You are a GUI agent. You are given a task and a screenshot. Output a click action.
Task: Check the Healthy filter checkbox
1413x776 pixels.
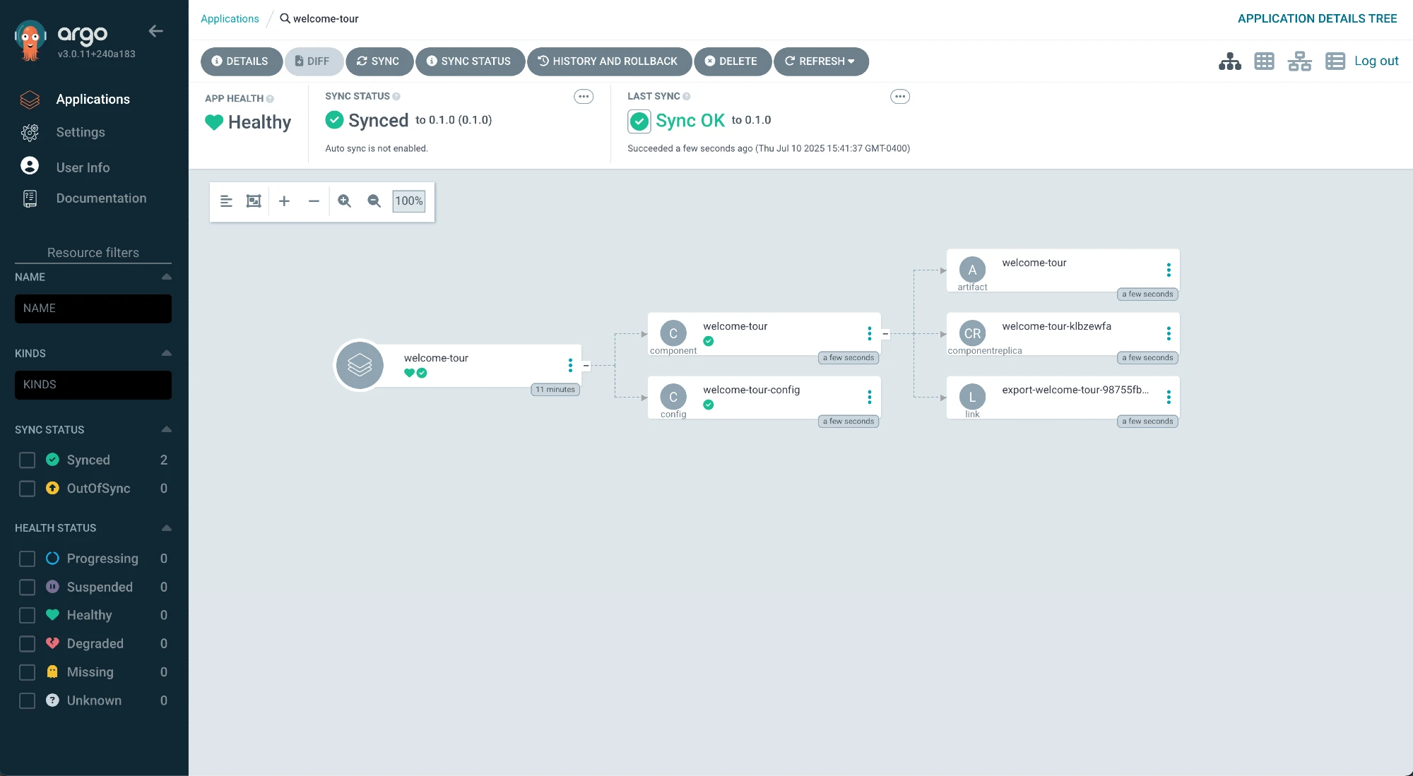[x=27, y=616]
